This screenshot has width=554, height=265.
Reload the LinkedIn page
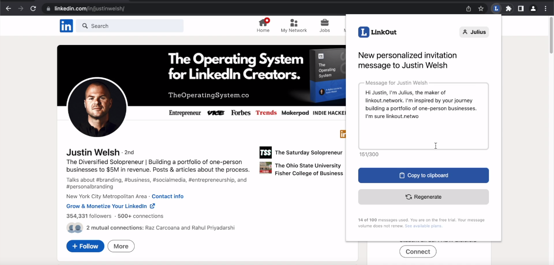point(33,9)
